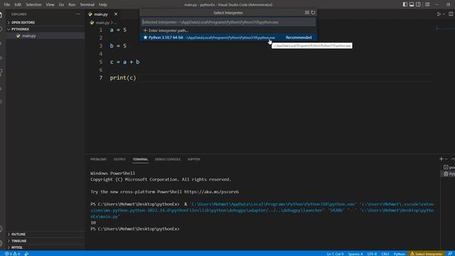Switch to JUPYTER panel tab
455x256 pixels.
pyautogui.click(x=193, y=159)
